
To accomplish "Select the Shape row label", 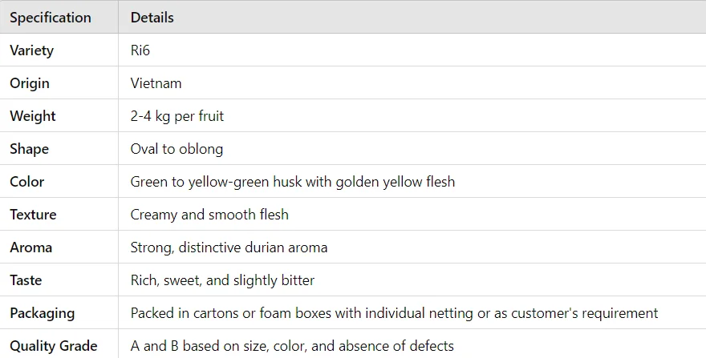I will (x=29, y=149).
